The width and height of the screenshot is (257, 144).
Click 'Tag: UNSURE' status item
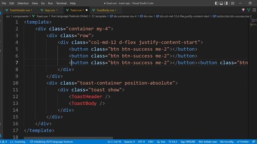[188, 142]
